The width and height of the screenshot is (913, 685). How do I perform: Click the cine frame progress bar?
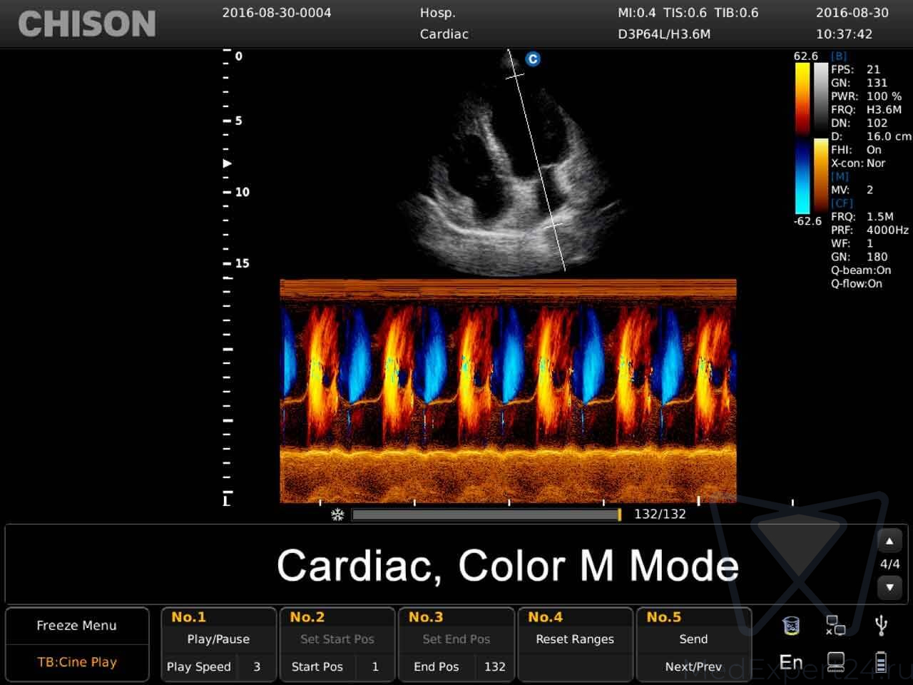486,514
